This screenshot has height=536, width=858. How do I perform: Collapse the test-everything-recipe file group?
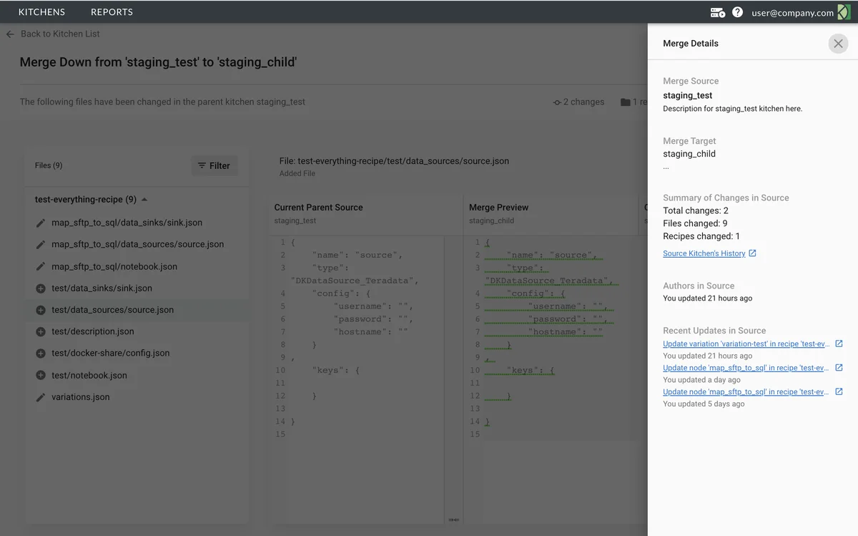click(144, 200)
